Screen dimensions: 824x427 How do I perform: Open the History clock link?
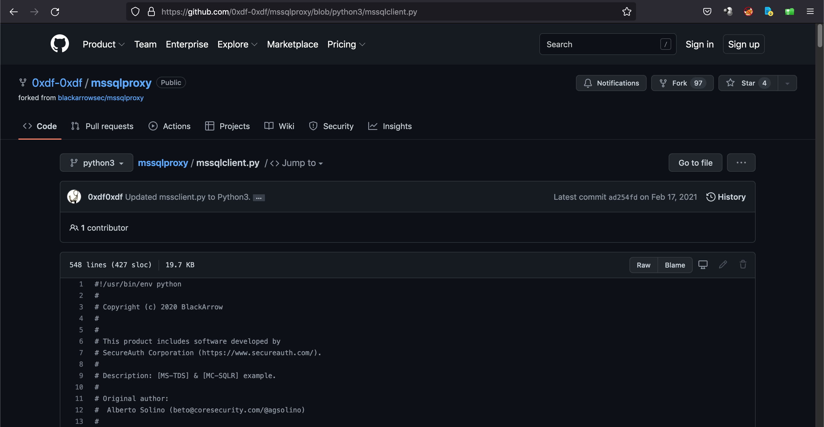[x=726, y=197]
